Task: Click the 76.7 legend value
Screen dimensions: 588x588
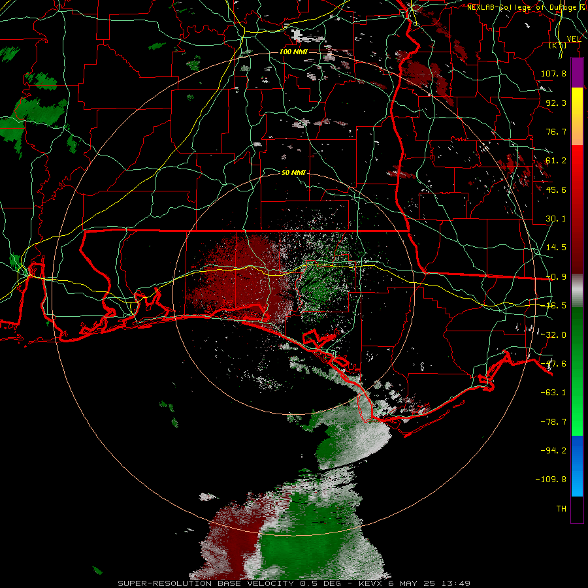Action: coord(556,131)
